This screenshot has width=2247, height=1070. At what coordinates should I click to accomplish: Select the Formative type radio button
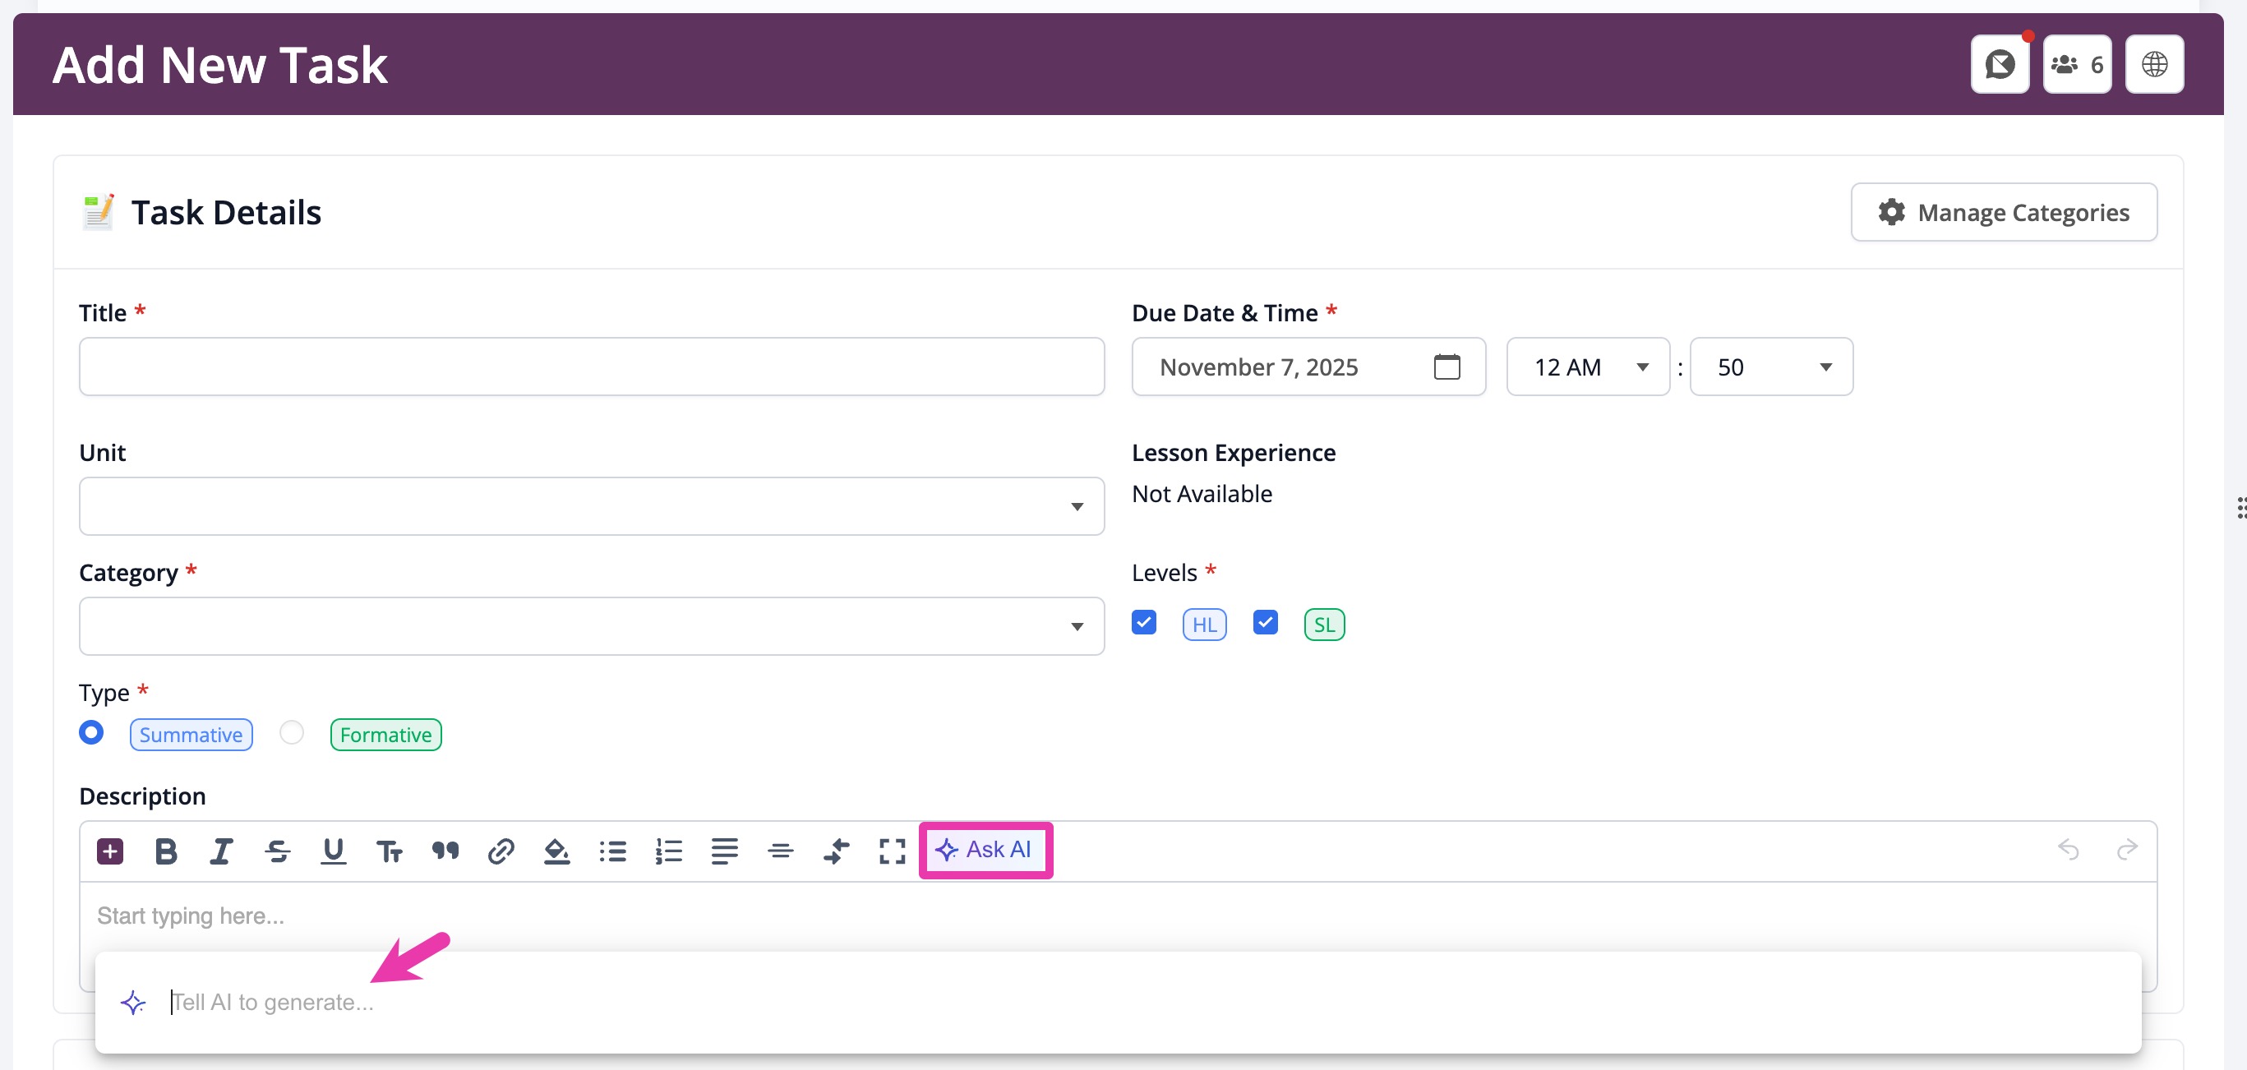[x=291, y=732]
